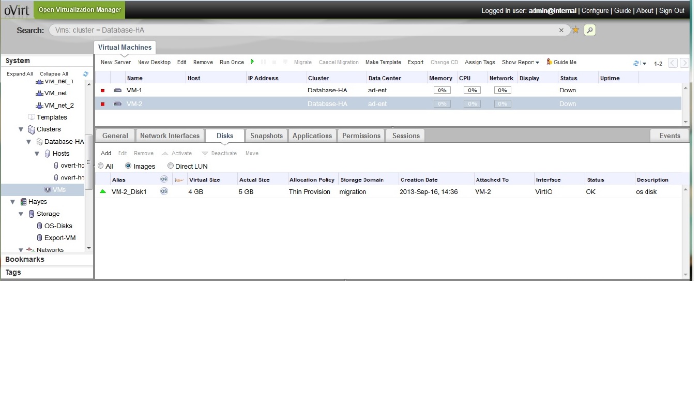The height and width of the screenshot is (417, 700).
Task: Collapse the Hayes data center node
Action: click(x=13, y=202)
